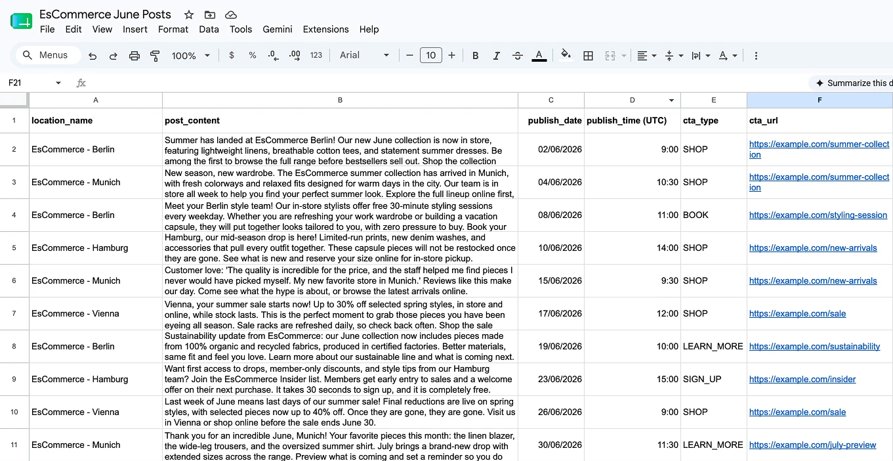This screenshot has width=893, height=461.
Task: Open the vertical align dropdown
Action: (674, 56)
